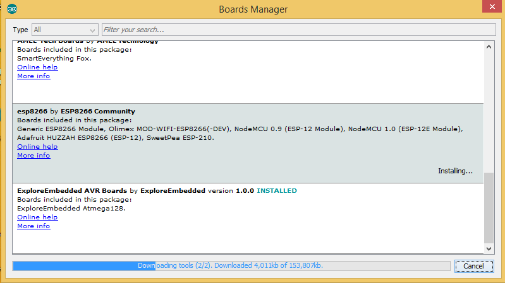Click the 'INSTALLED' label

277,191
